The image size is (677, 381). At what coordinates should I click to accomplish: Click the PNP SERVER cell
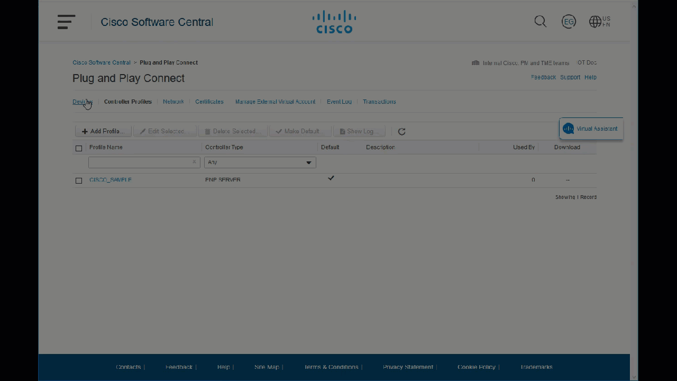click(x=223, y=180)
